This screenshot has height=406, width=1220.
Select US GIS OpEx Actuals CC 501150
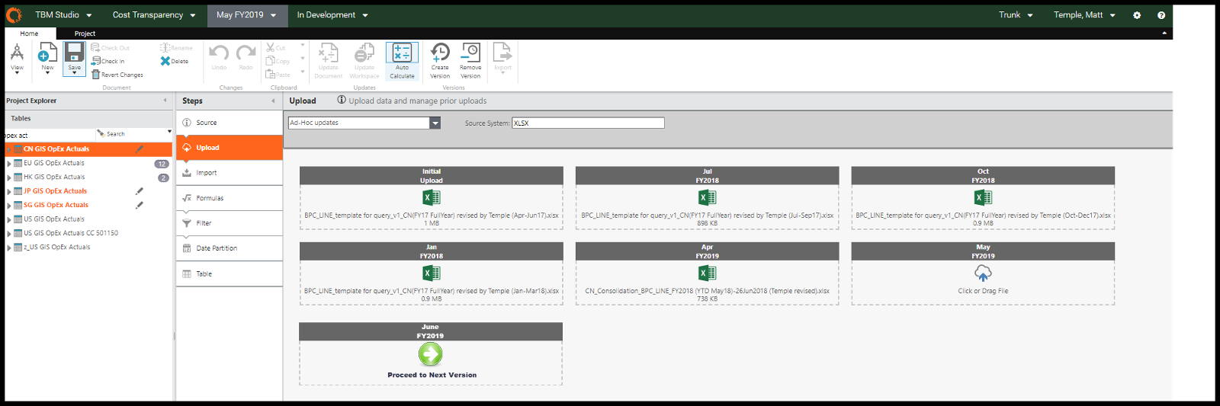point(71,233)
